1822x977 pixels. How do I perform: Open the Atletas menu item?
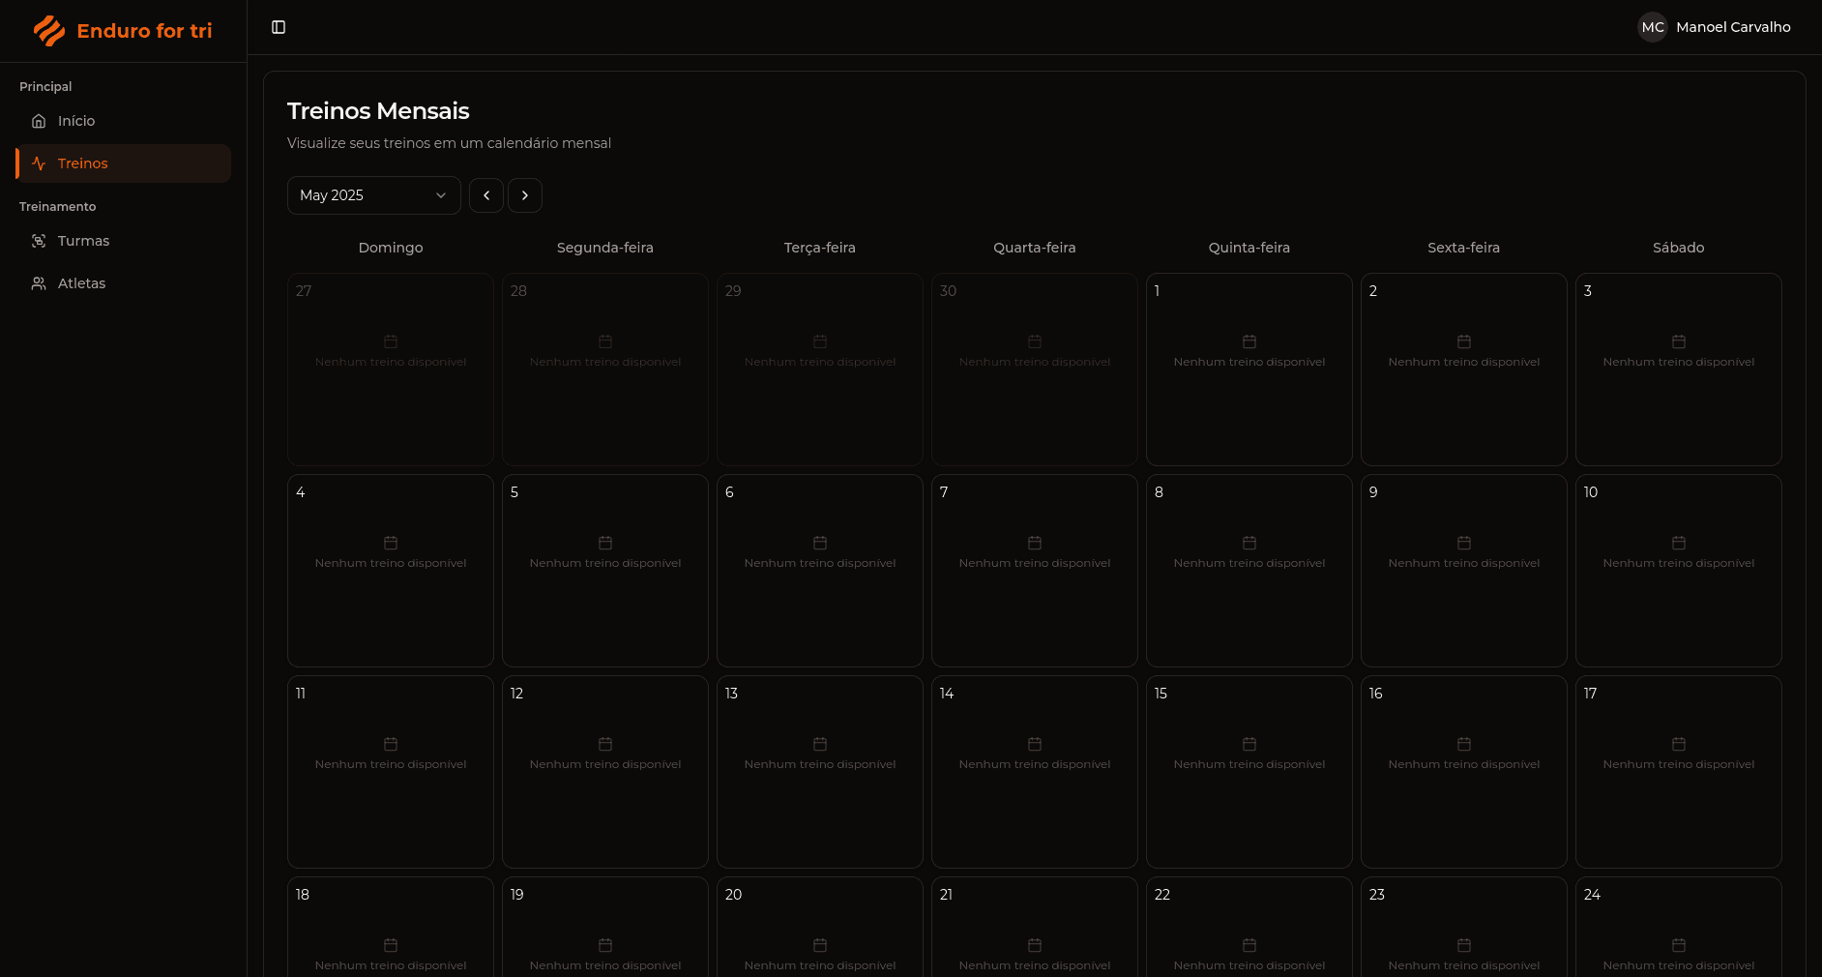[x=123, y=283]
